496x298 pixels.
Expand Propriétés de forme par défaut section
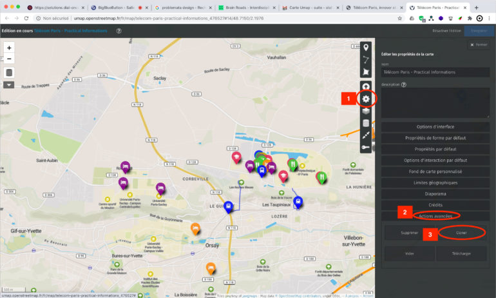click(x=435, y=138)
